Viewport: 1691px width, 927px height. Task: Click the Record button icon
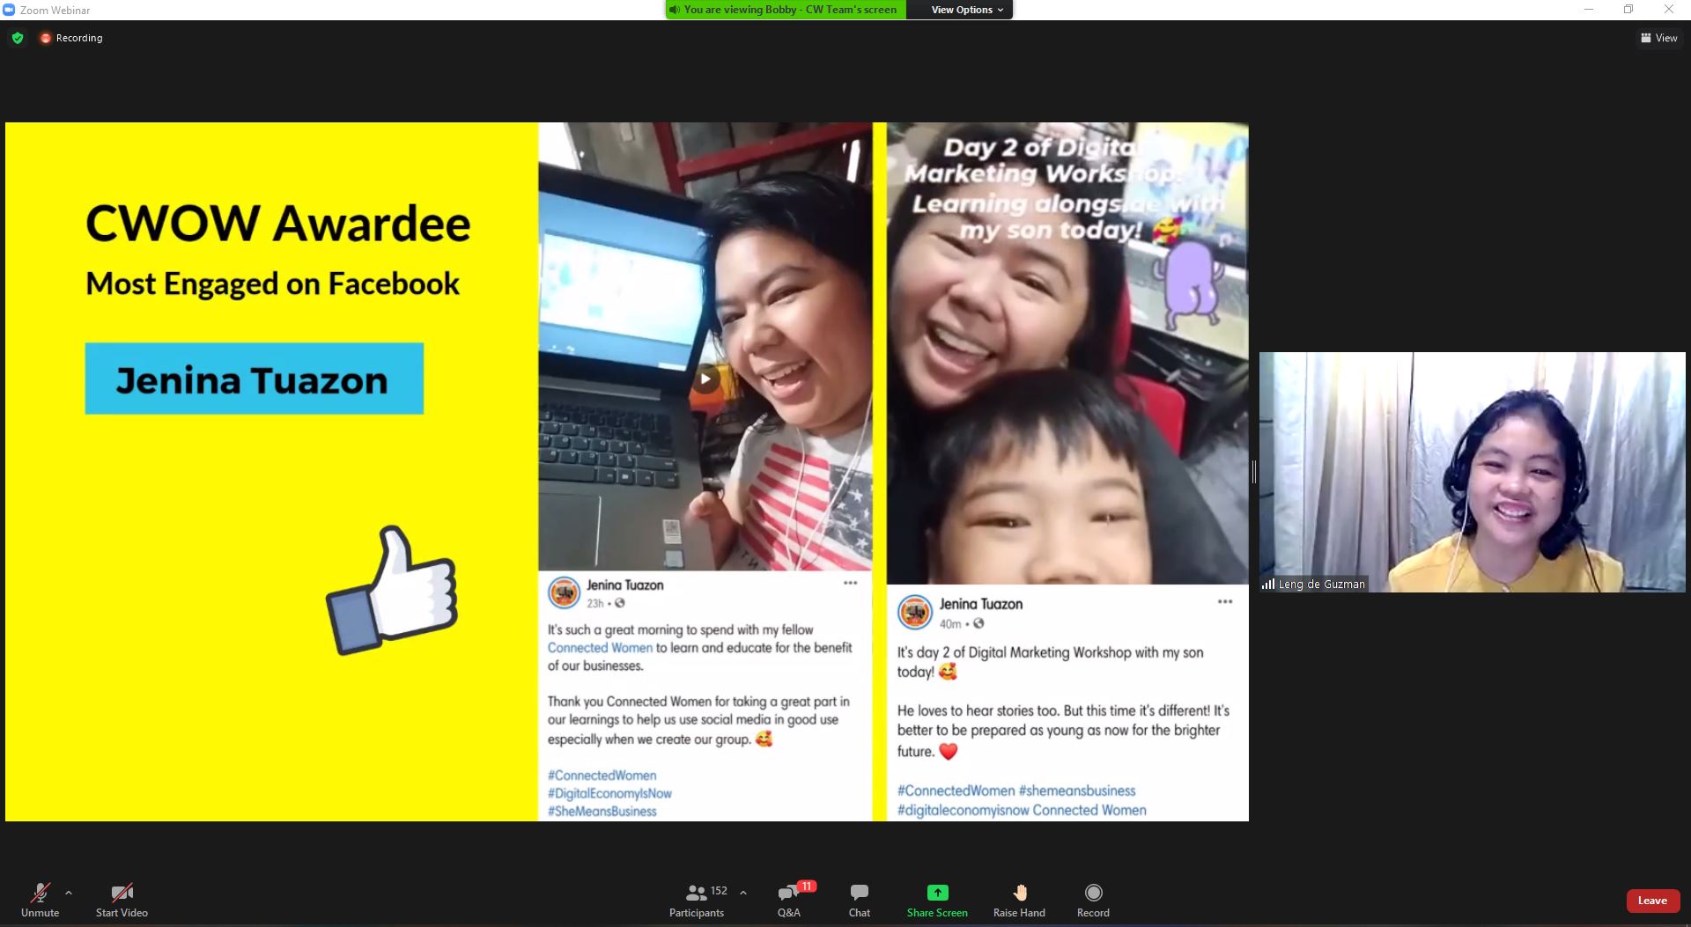coord(1093,893)
